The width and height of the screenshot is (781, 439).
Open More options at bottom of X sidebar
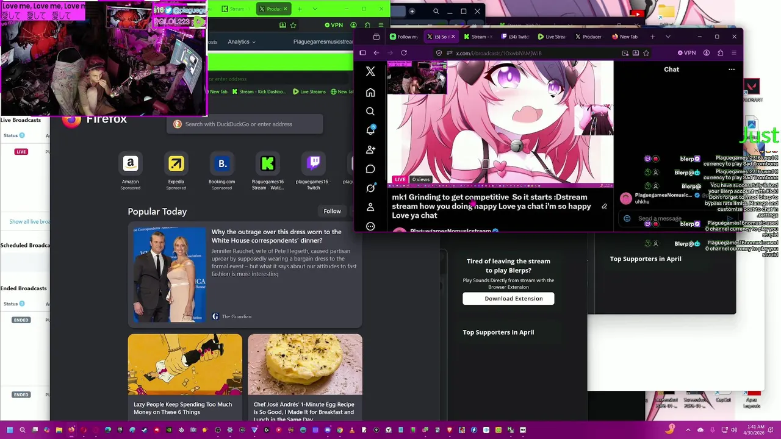pos(370,226)
